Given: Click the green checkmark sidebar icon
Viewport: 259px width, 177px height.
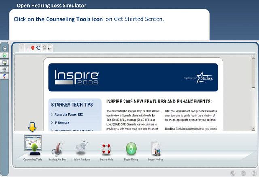Looking at the screenshot, I should tap(4, 55).
